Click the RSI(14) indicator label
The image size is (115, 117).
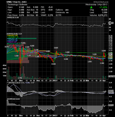pos(13,18)
